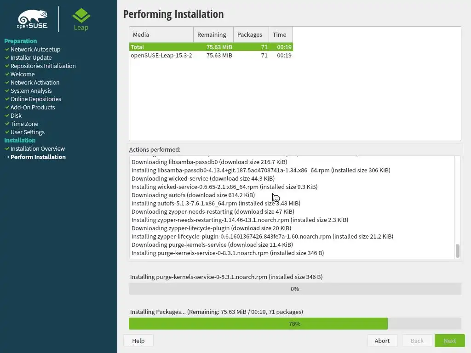Viewport: 471px width, 353px height.
Task: Click the Back button
Action: 417,341
